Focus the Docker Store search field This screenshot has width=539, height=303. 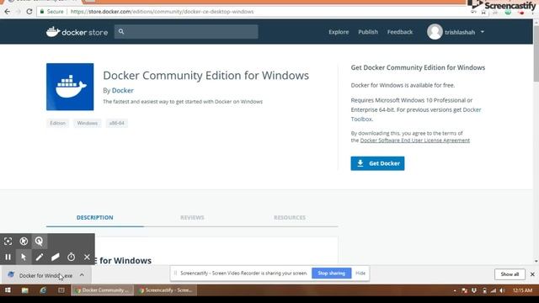point(186,32)
